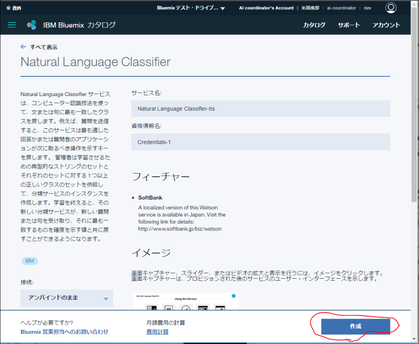Screen dimensions: 419x344
Task: Open the user profile avatar icon
Action: coord(391,8)
